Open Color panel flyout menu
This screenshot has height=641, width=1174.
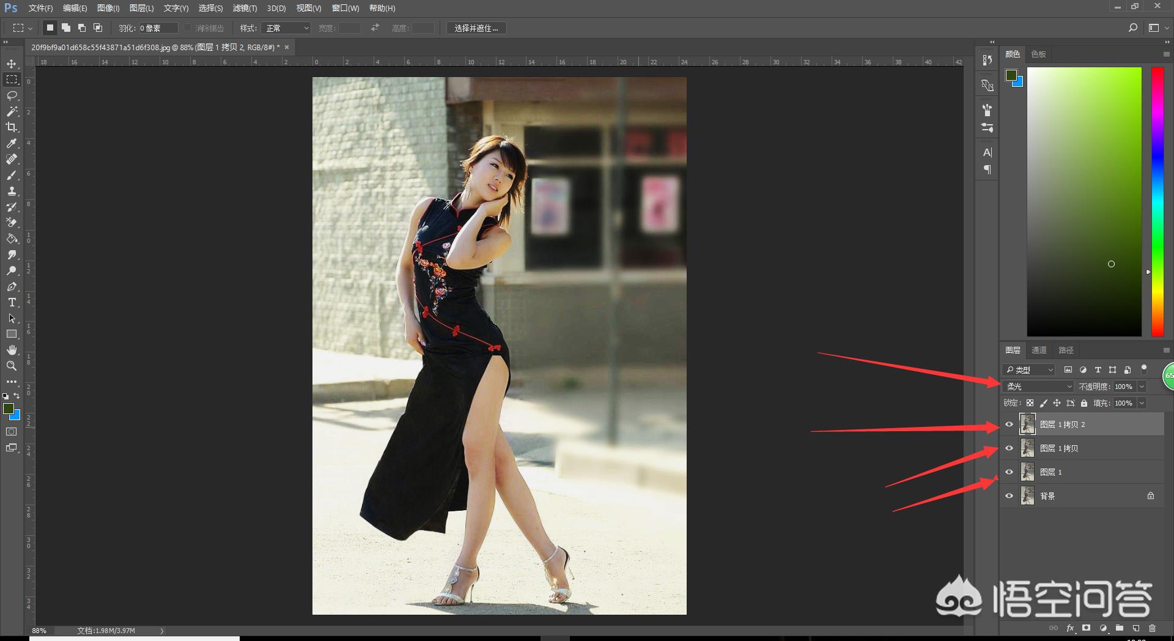pyautogui.click(x=1166, y=54)
